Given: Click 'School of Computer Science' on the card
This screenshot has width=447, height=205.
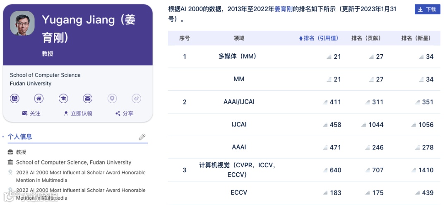Looking at the screenshot, I should [45, 75].
